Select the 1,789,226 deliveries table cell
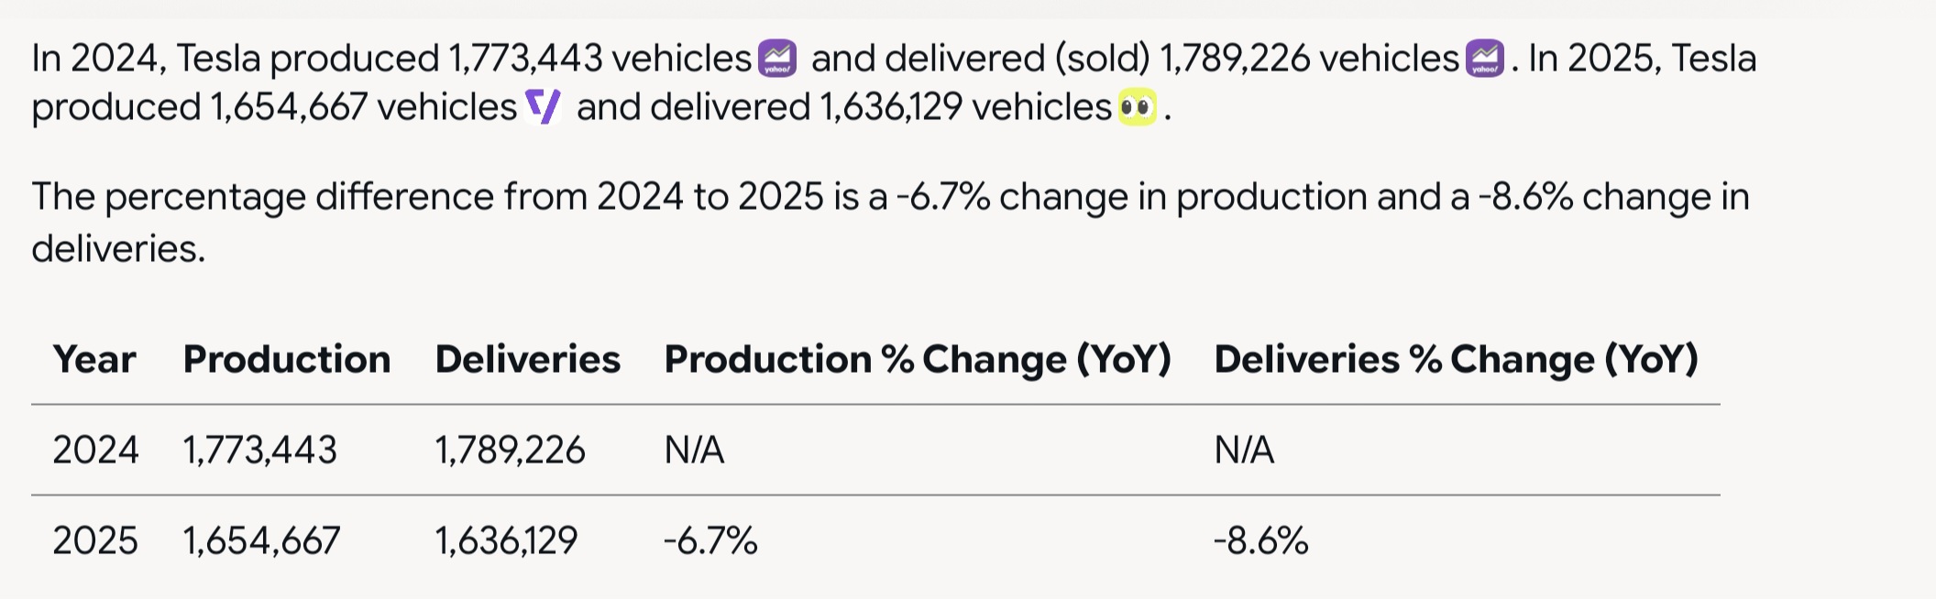This screenshot has width=1936, height=599. 510,450
